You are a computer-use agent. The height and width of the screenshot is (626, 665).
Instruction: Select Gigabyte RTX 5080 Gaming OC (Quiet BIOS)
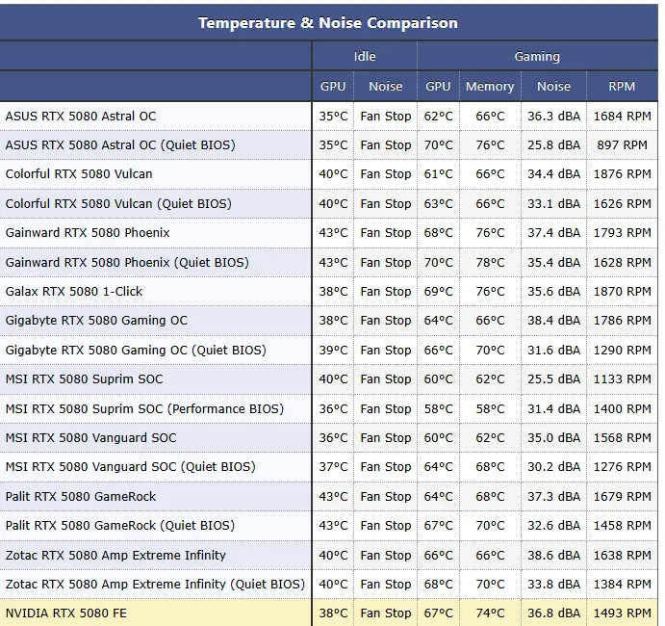click(136, 351)
